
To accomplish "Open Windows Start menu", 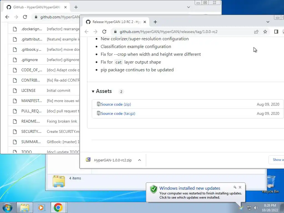I will coord(7,207).
